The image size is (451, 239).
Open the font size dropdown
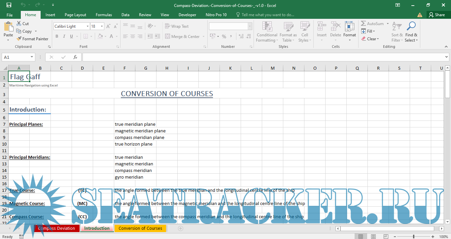(x=102, y=26)
